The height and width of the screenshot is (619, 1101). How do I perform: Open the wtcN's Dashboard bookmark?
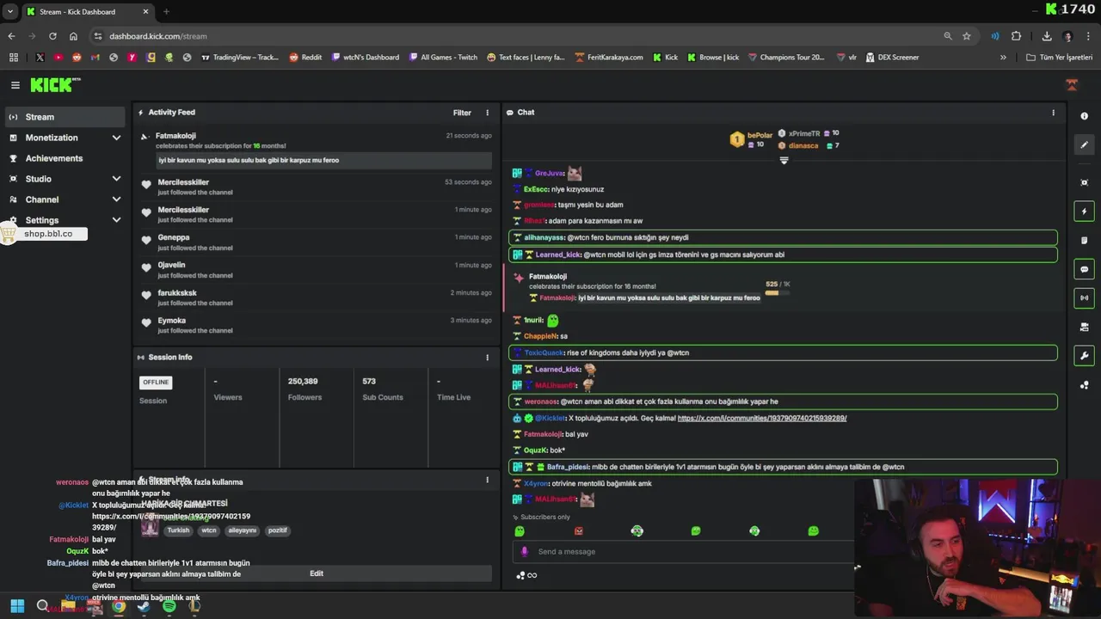click(x=365, y=58)
